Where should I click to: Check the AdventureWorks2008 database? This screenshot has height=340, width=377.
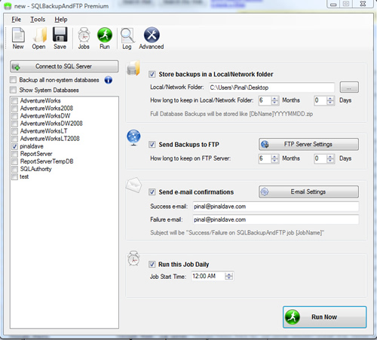[x=14, y=109]
